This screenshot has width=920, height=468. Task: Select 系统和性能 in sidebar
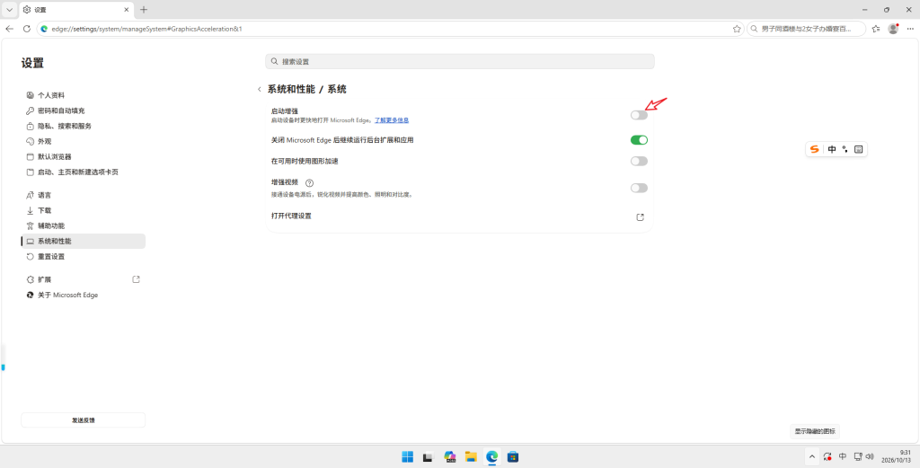(84, 241)
